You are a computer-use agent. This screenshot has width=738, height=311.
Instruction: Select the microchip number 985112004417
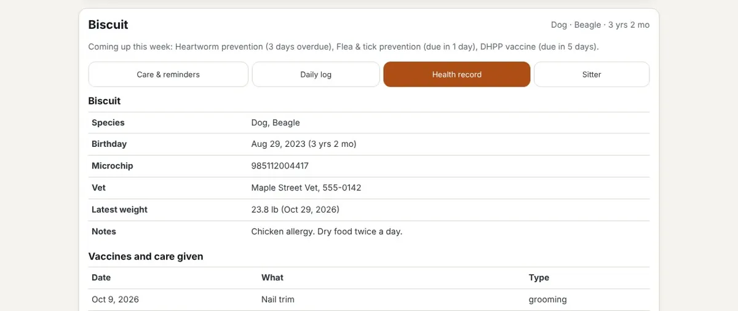[280, 166]
